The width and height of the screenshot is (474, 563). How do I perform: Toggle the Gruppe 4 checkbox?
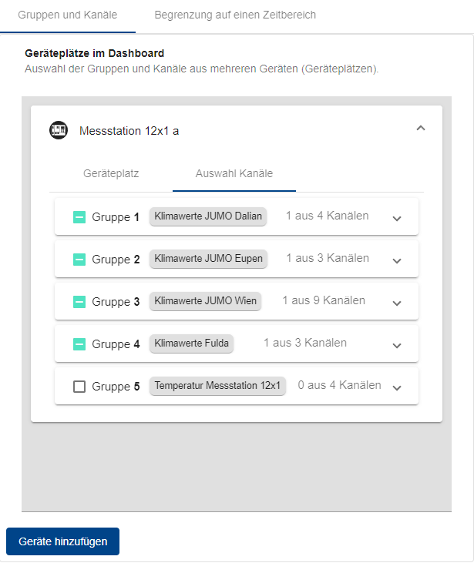pos(79,344)
